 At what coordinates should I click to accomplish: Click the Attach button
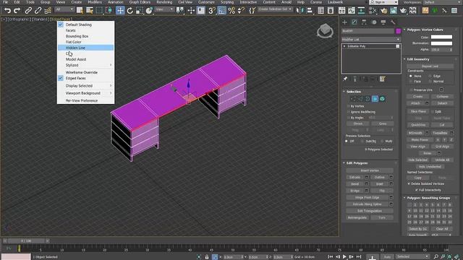coord(415,103)
